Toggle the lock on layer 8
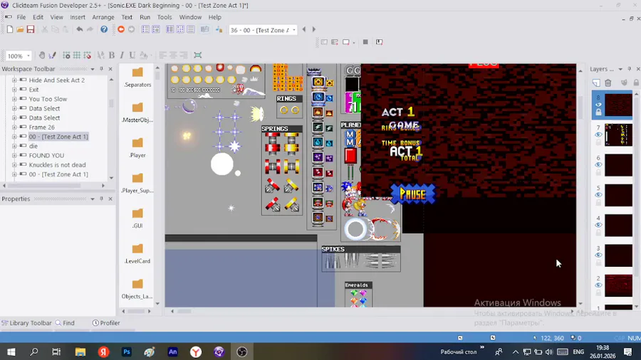The image size is (641, 360). click(598, 112)
